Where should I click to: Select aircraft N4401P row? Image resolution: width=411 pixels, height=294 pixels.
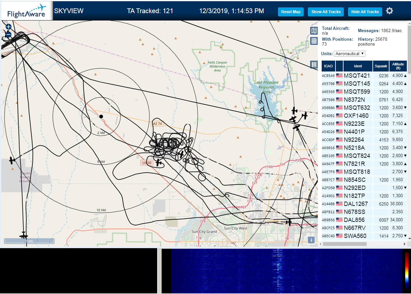pos(364,132)
